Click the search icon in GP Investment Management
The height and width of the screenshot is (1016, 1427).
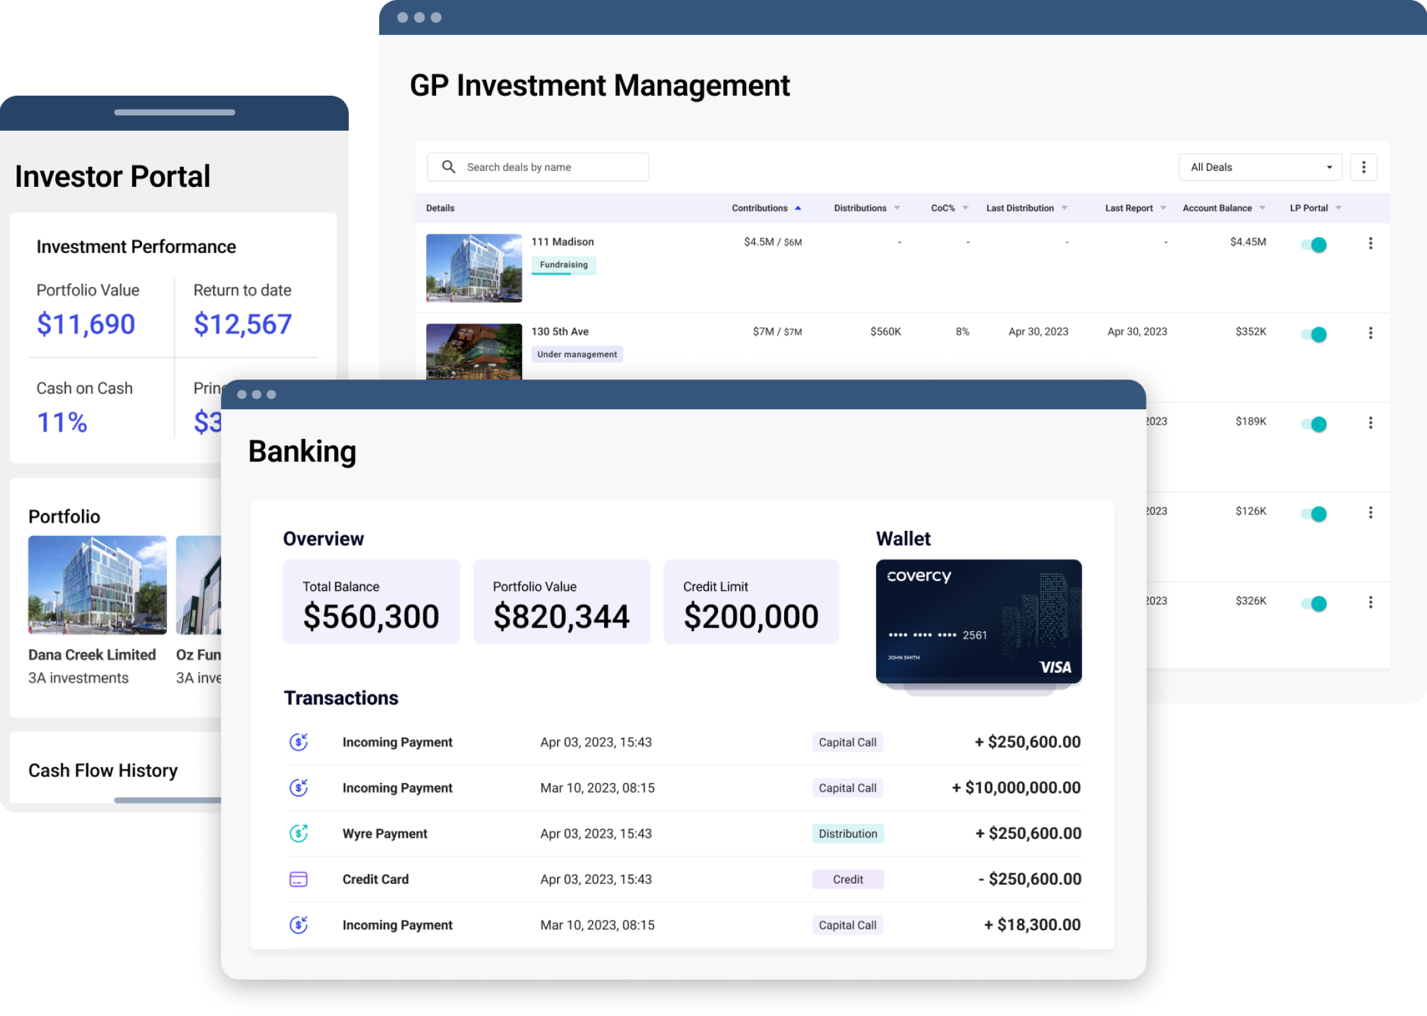(x=448, y=166)
